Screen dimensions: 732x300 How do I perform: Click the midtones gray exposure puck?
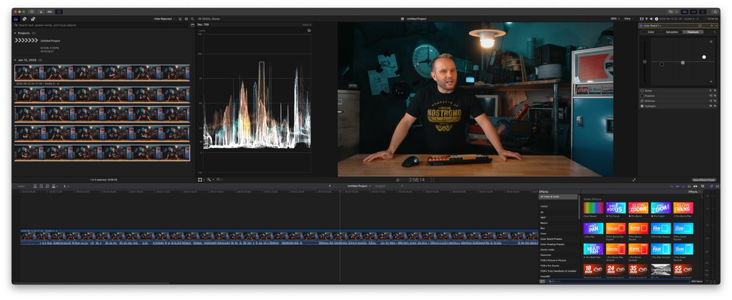coord(683,62)
